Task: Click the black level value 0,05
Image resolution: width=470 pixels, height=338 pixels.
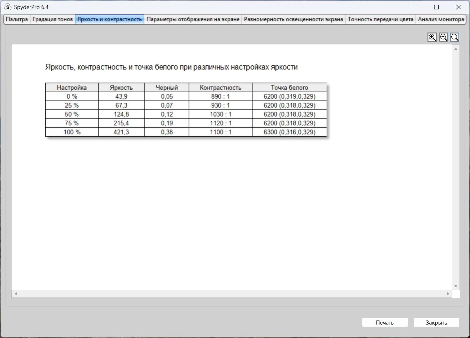Action: point(167,96)
